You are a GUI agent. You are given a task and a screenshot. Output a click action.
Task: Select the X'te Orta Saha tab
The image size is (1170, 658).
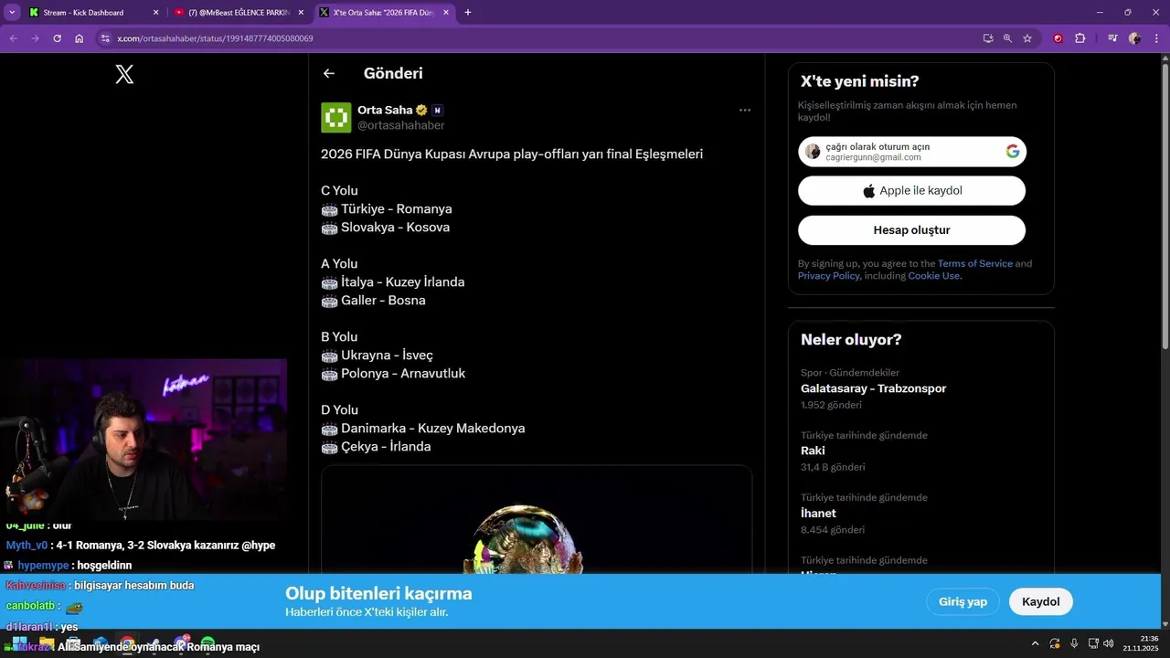pyautogui.click(x=384, y=13)
